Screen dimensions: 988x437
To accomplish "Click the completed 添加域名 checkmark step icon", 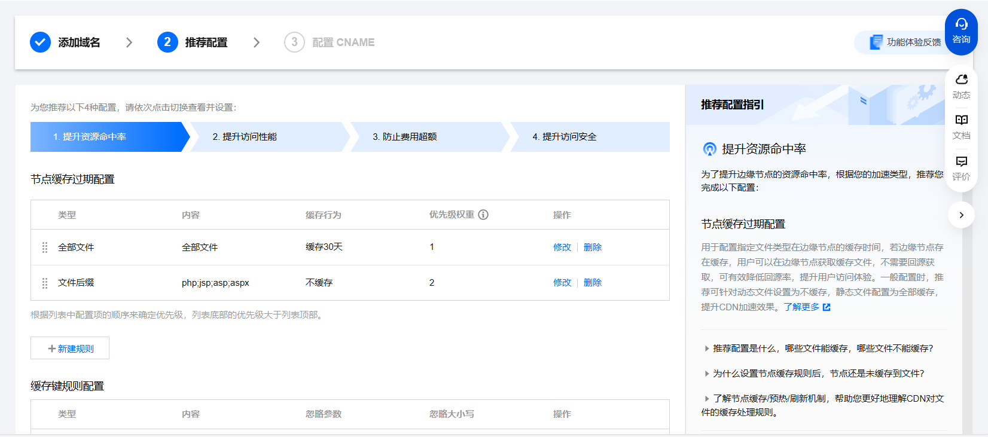I will point(40,42).
